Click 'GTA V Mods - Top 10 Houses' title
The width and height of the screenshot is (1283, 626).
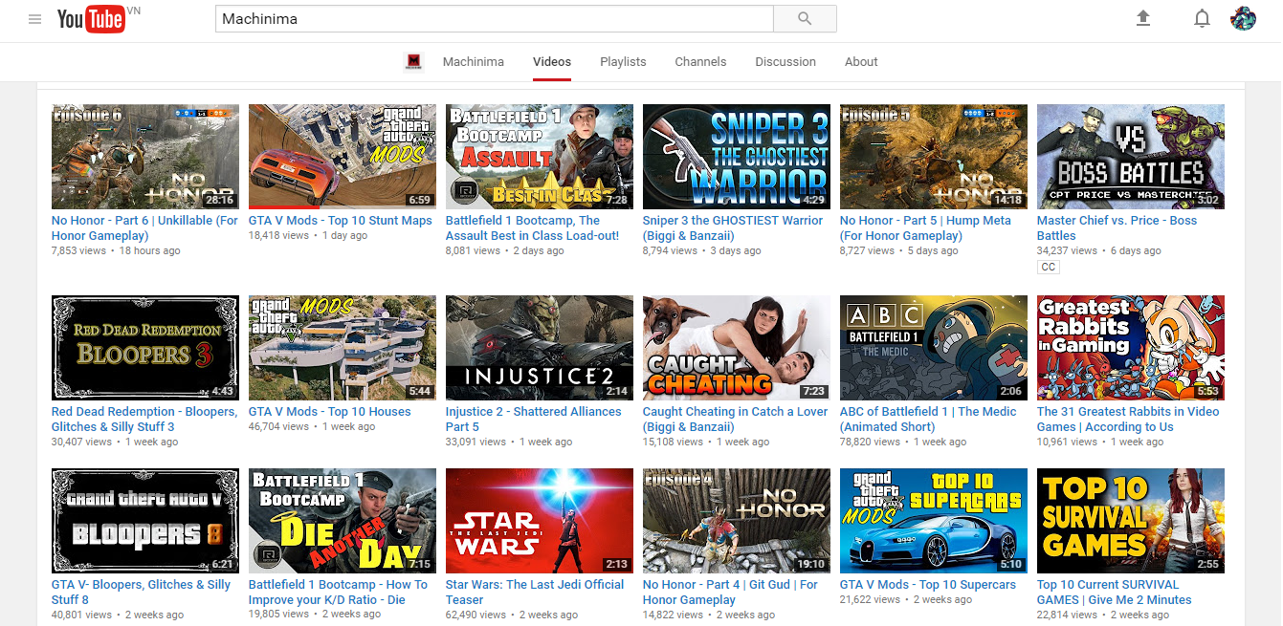330,412
